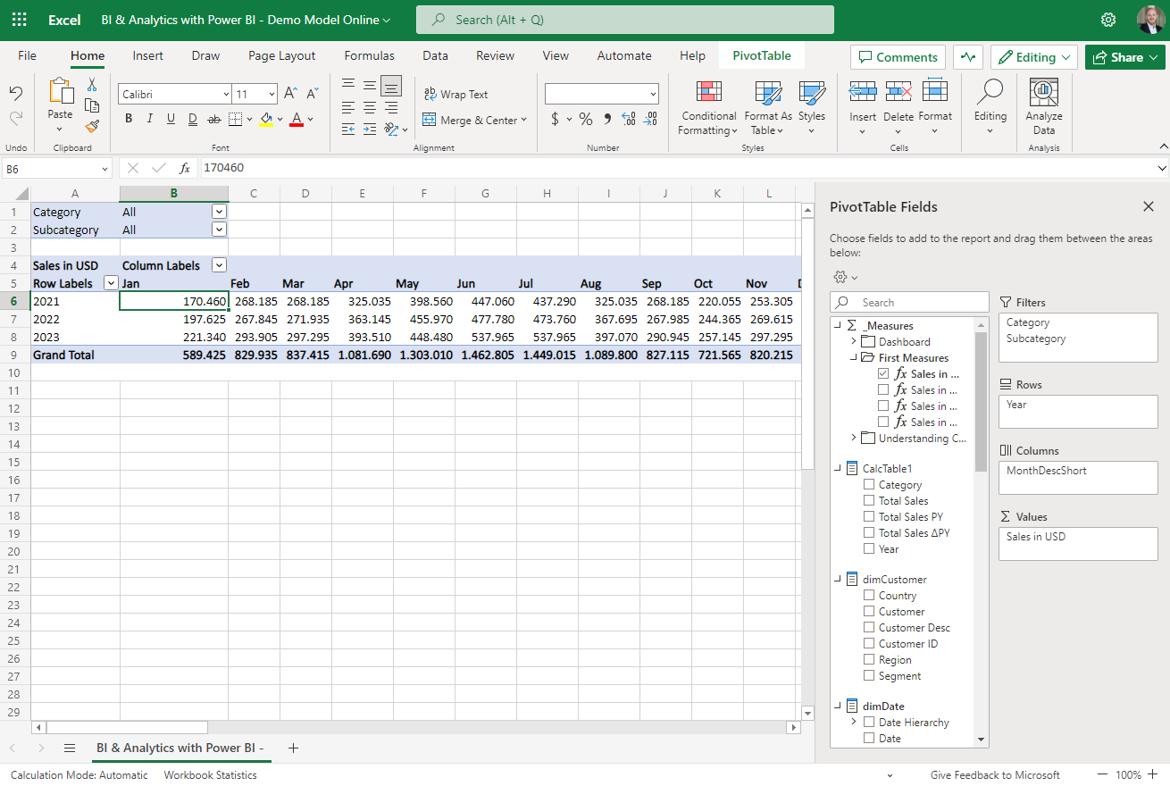This screenshot has width=1170, height=786.
Task: Click the Cut scissors icon
Action: click(92, 85)
